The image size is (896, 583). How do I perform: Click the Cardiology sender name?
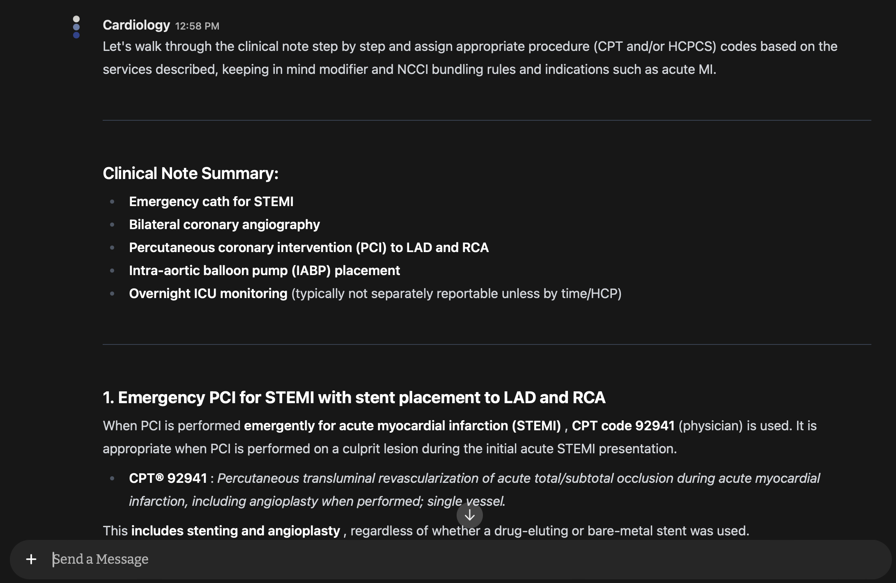coord(136,25)
